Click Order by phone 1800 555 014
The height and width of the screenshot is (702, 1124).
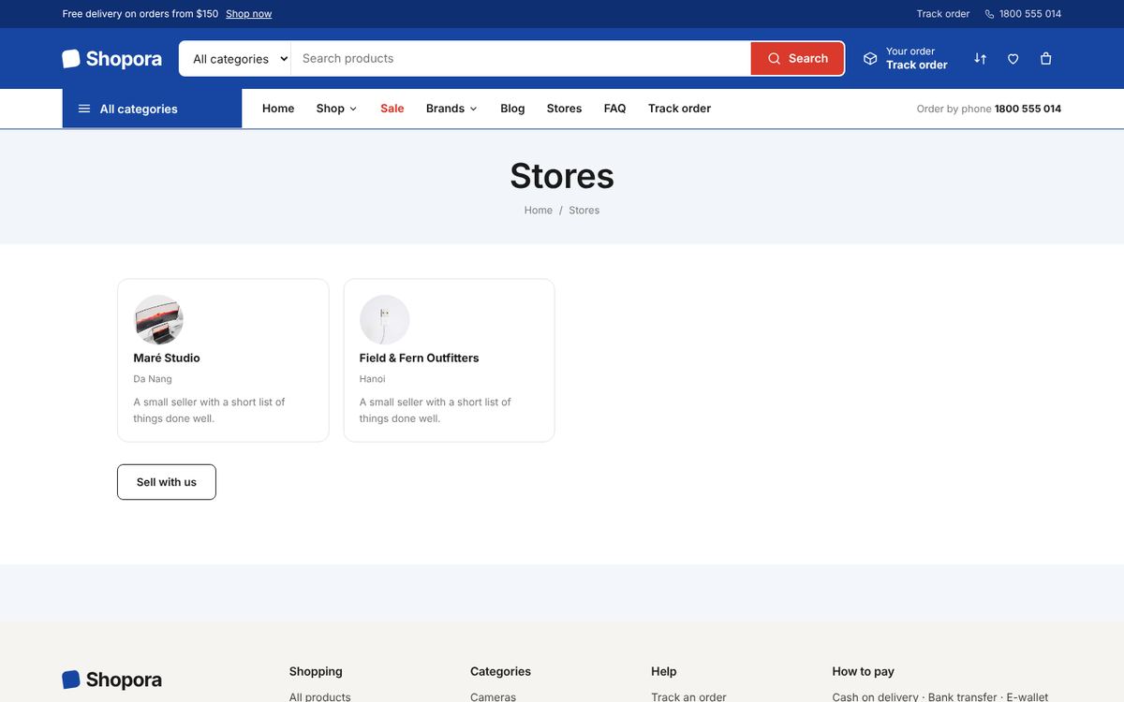pyautogui.click(x=989, y=109)
